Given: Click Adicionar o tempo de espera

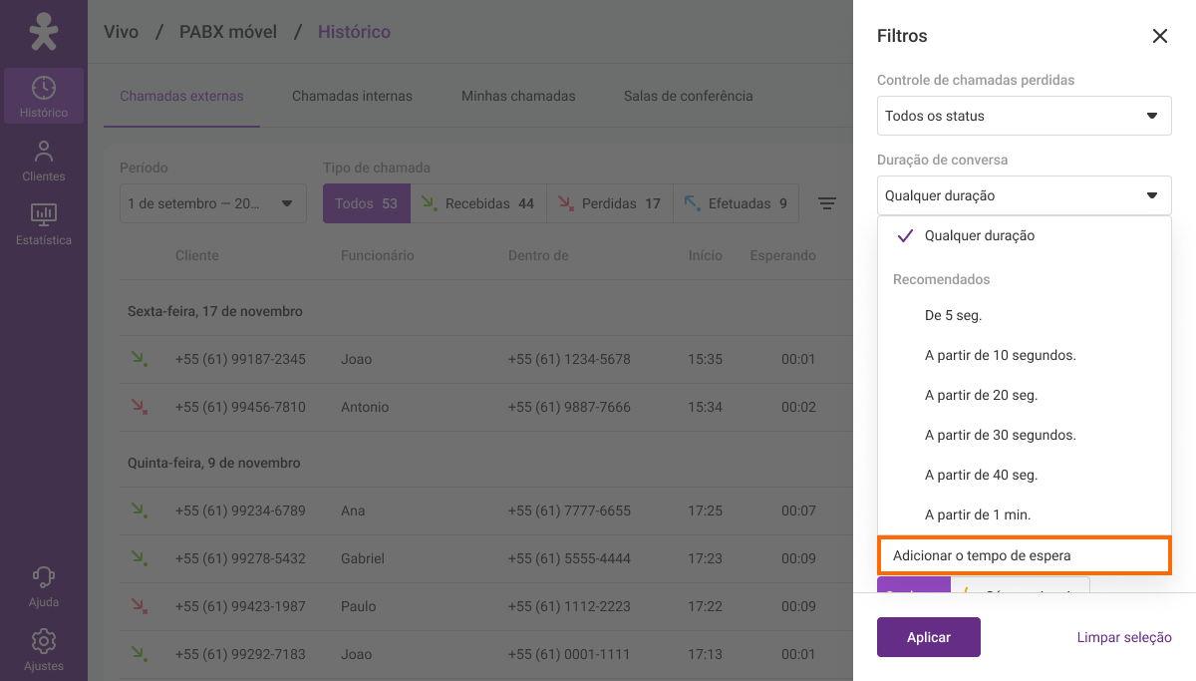Looking at the screenshot, I should pyautogui.click(x=1025, y=555).
